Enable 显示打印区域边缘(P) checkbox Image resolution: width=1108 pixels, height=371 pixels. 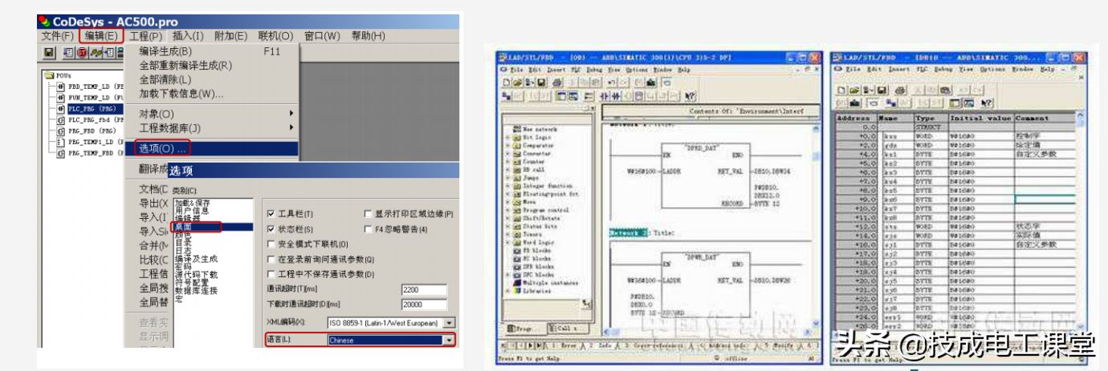pyautogui.click(x=369, y=214)
